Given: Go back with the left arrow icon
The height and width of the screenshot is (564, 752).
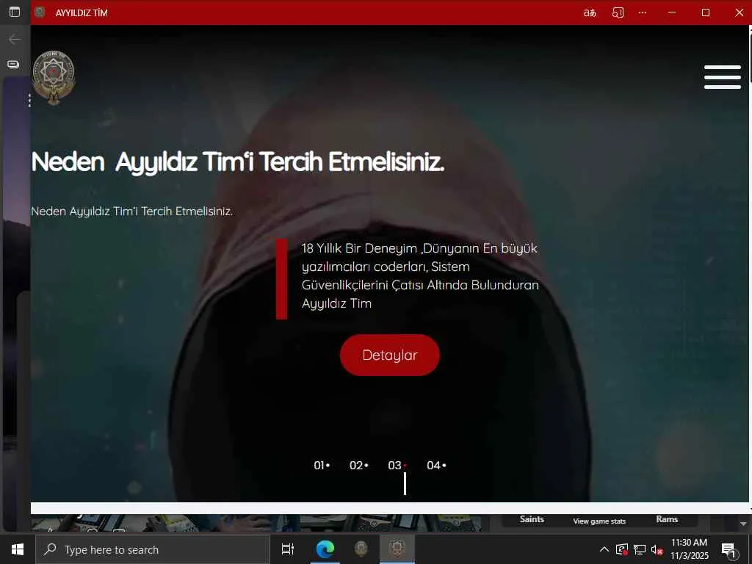Looking at the screenshot, I should [x=15, y=40].
